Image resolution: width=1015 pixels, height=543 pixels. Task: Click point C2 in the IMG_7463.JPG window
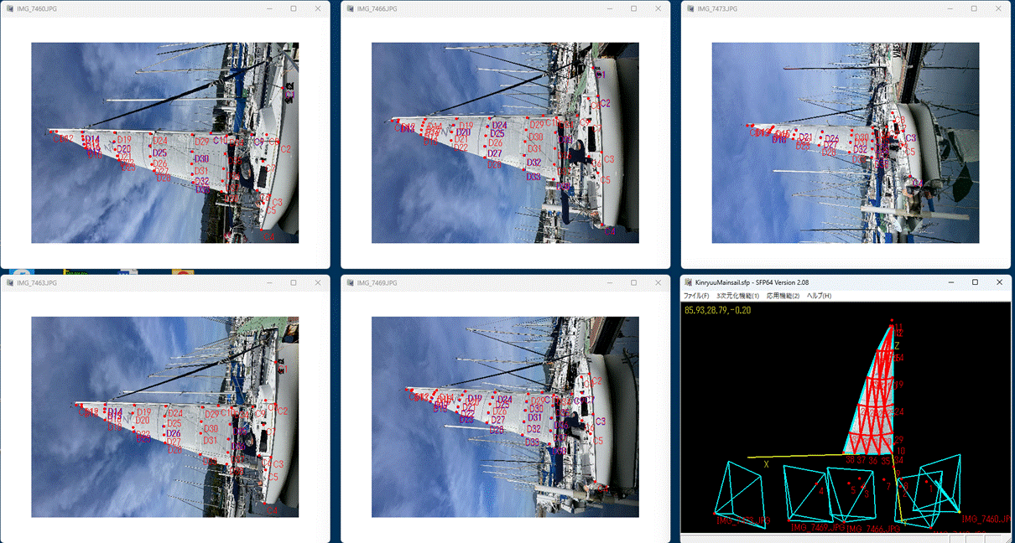283,411
